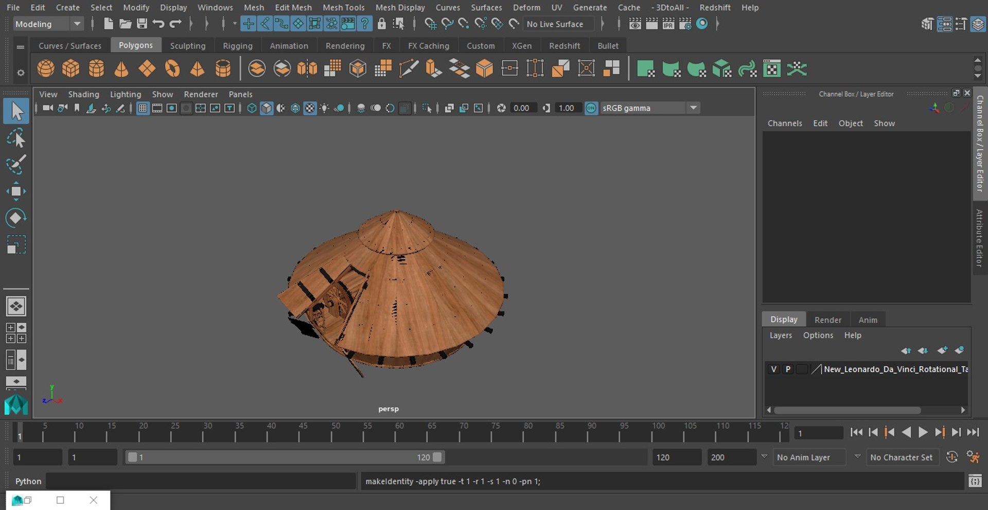Image resolution: width=988 pixels, height=510 pixels.
Task: Open the Edit Mesh menu
Action: click(x=293, y=8)
